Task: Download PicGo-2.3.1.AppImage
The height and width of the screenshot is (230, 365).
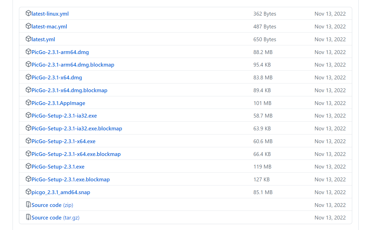Action: [x=58, y=103]
